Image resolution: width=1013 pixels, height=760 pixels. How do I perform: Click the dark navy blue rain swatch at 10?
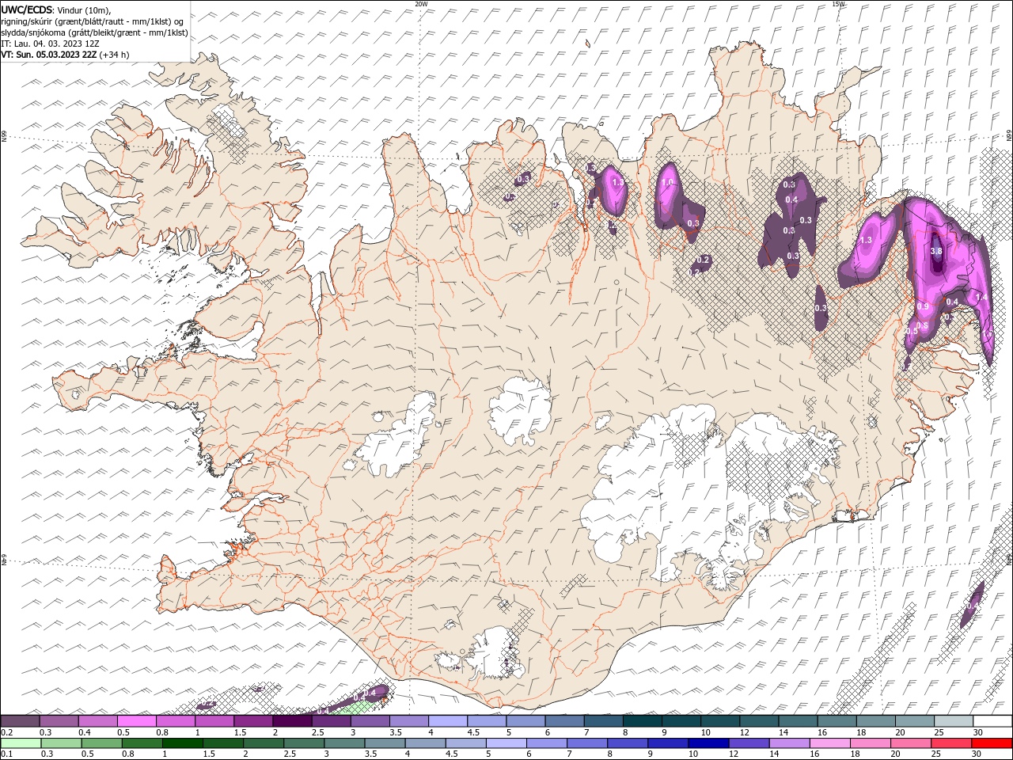pos(708,743)
